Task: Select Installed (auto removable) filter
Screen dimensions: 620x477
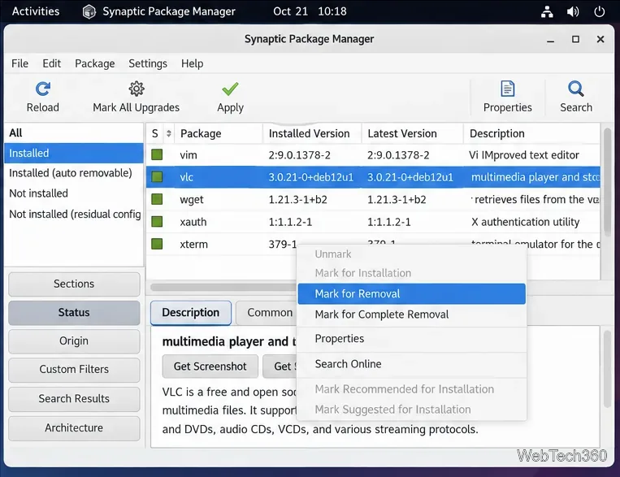Action: click(74, 173)
